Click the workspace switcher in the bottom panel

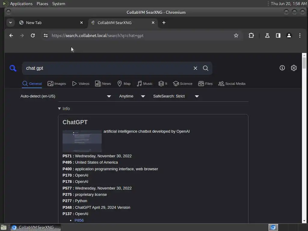click(x=273, y=227)
